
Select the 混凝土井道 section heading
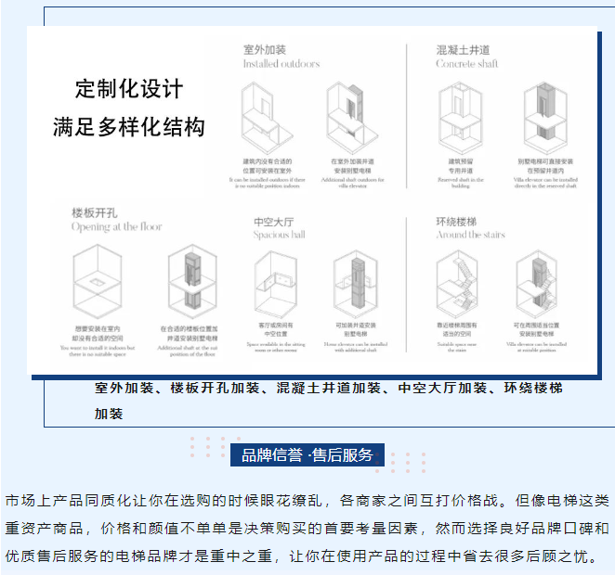[464, 50]
